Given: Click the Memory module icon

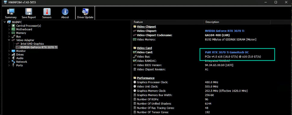Looking at the screenshot, I should [13, 33].
